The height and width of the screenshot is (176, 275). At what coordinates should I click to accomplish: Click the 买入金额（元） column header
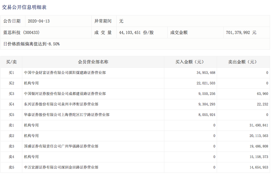click(x=190, y=62)
